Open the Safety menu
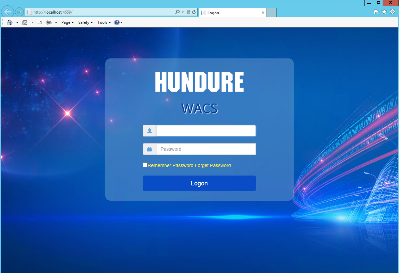The height and width of the screenshot is (273, 399). point(85,22)
